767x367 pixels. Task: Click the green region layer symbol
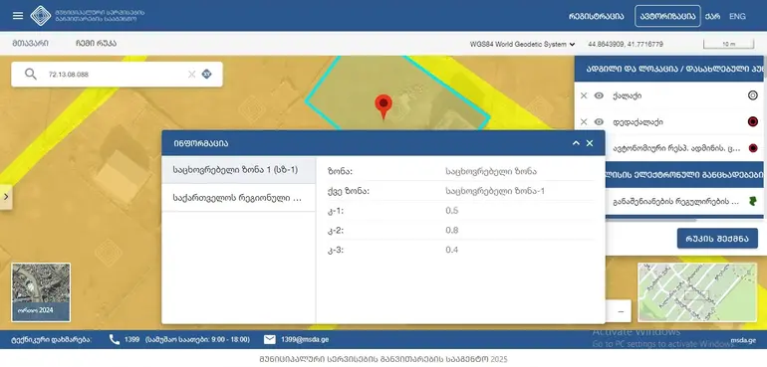[x=753, y=201]
